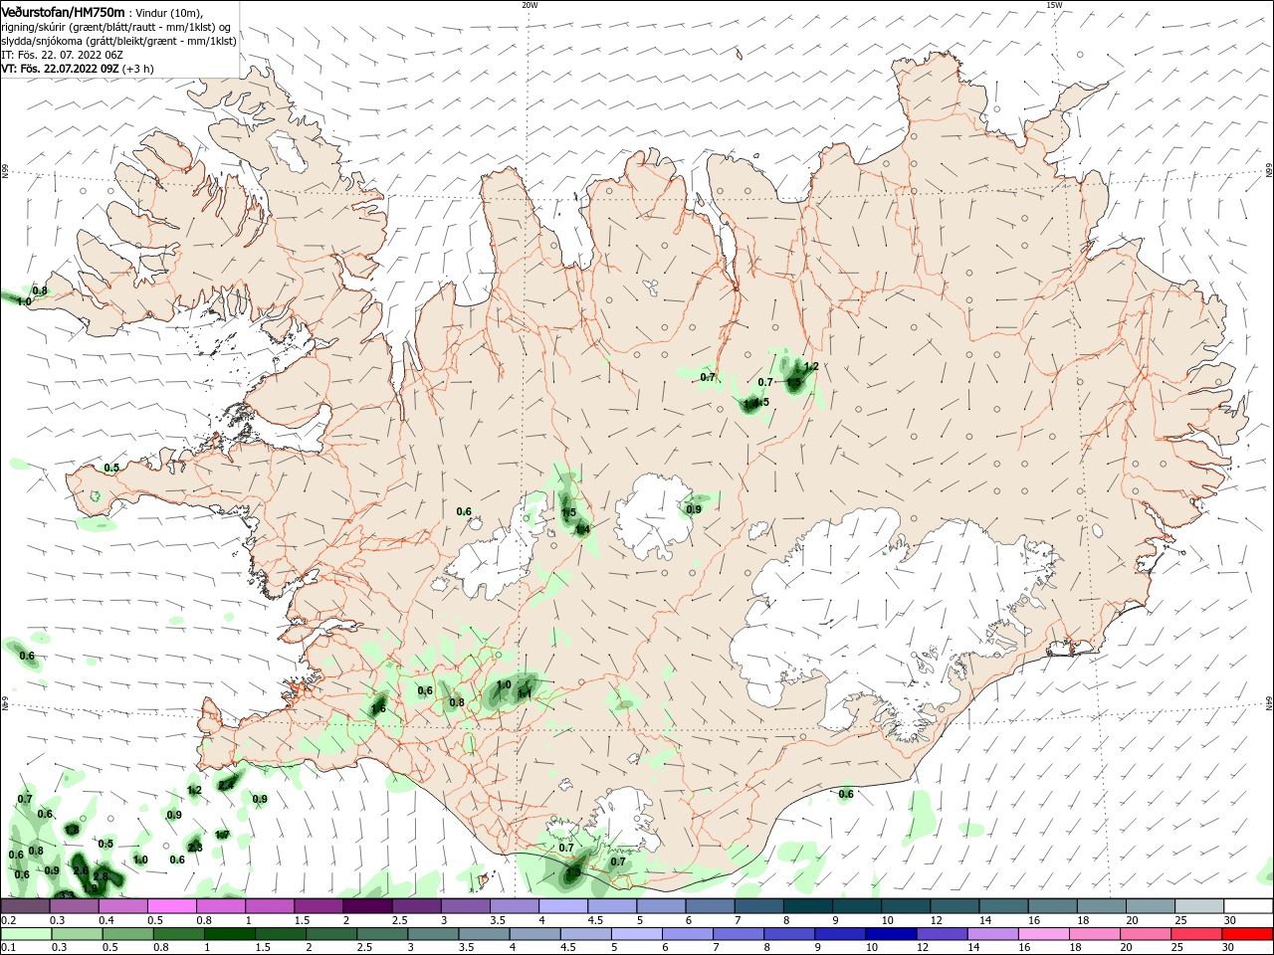The width and height of the screenshot is (1274, 955).
Task: Pick the dusky mauve 0.2 snow-scale swatch
Action: pos(25,906)
